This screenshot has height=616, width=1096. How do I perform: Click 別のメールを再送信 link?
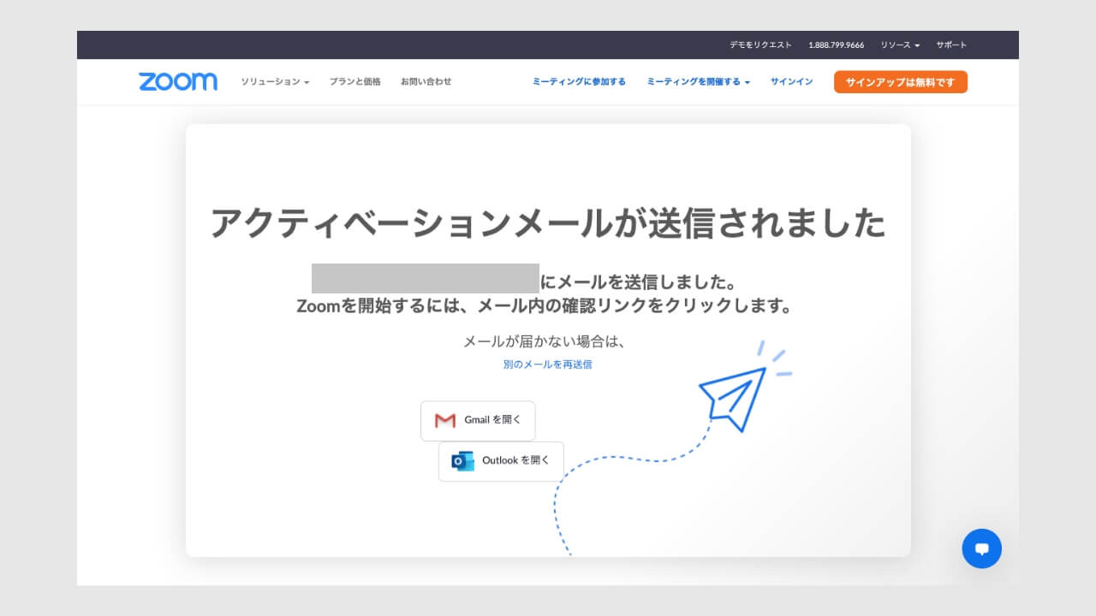click(548, 364)
